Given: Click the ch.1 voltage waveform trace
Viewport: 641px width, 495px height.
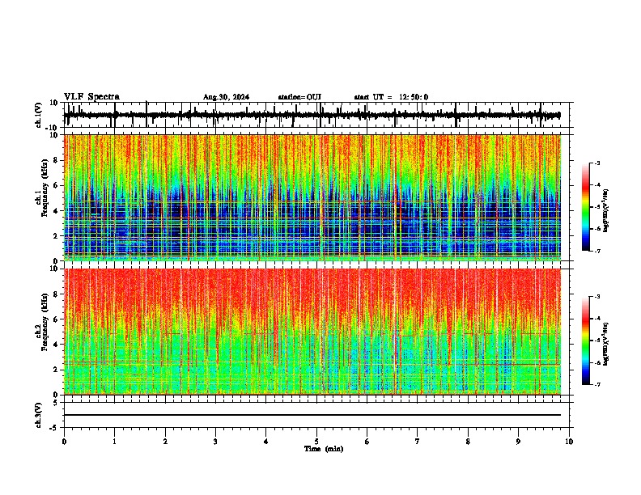Looking at the screenshot, I should [312, 115].
